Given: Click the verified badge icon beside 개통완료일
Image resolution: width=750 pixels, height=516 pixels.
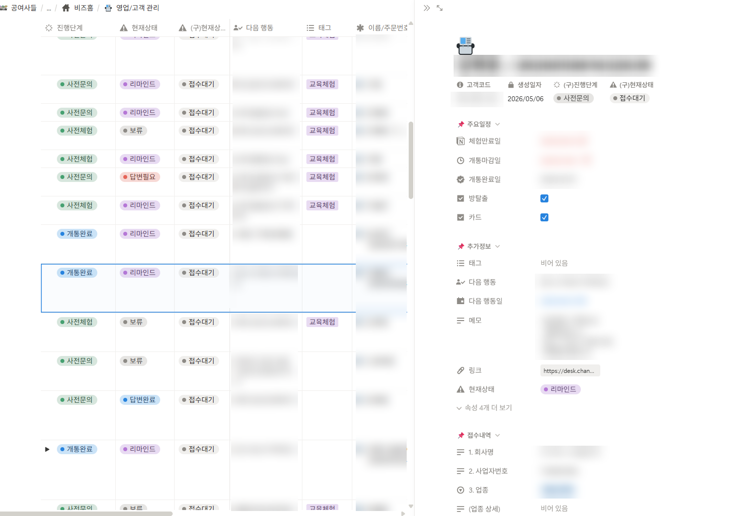Looking at the screenshot, I should [461, 179].
